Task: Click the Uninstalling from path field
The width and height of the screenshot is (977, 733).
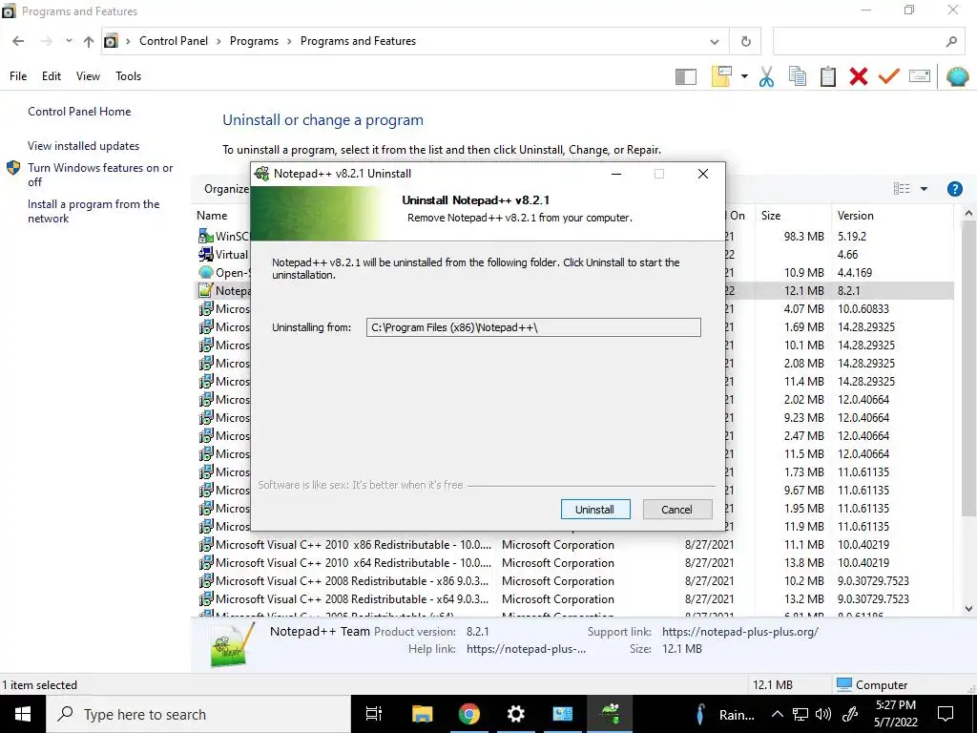Action: click(533, 327)
